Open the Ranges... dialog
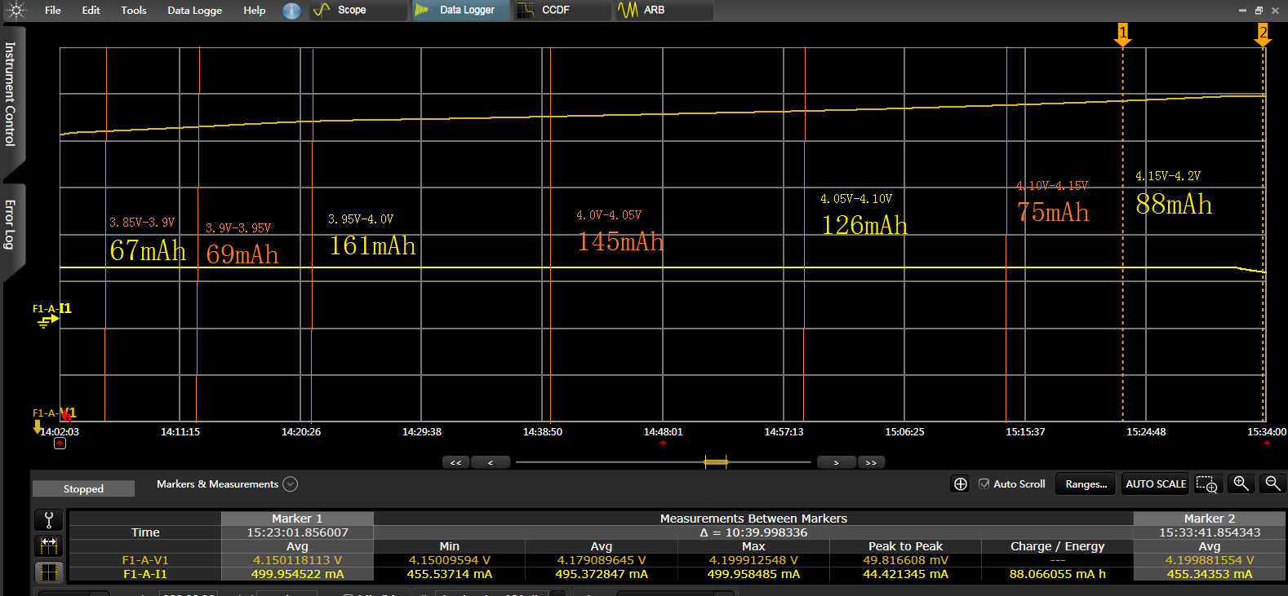This screenshot has width=1288, height=596. click(1086, 484)
